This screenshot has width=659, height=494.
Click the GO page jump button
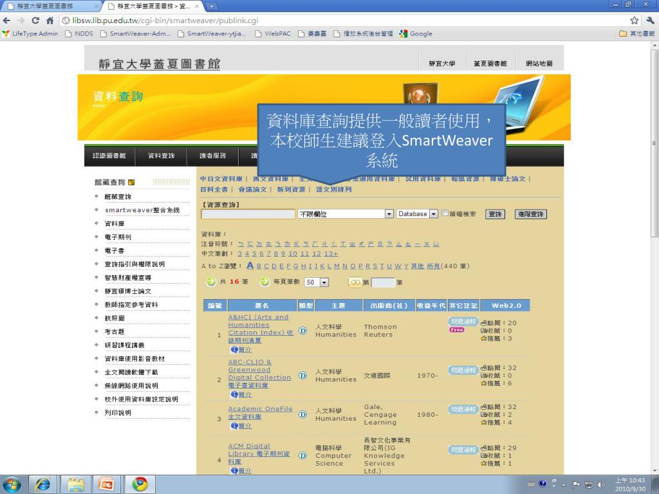click(x=355, y=282)
